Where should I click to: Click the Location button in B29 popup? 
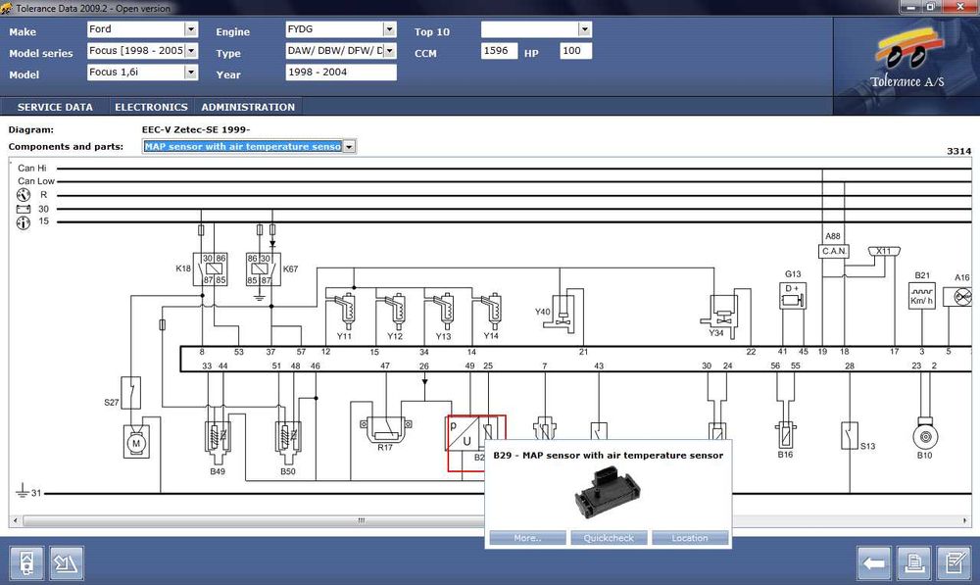tap(690, 538)
